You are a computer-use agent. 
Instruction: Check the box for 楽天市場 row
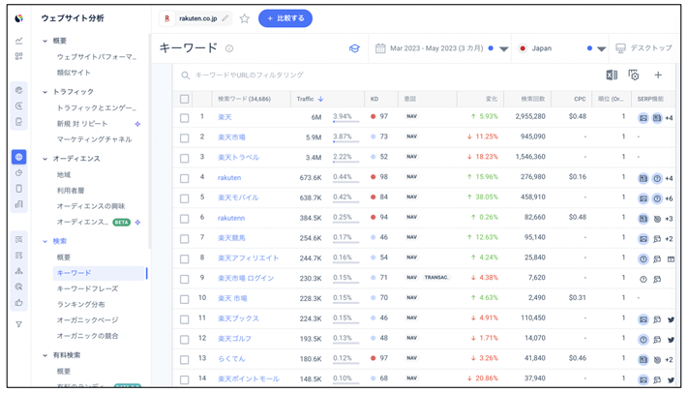(185, 138)
